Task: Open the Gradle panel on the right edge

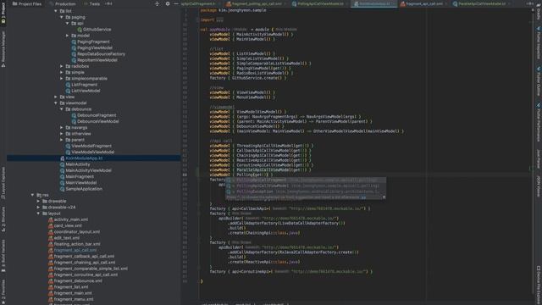Action: (539, 11)
